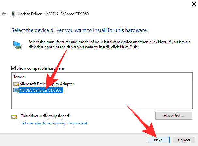
Task: Click the 'Select the device driver' heading
Action: coord(80,30)
